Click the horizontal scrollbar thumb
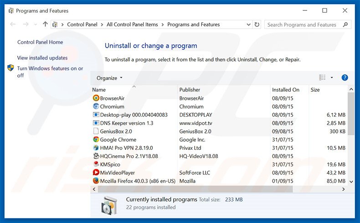Screen dimensions: 360x223 pos(195,189)
